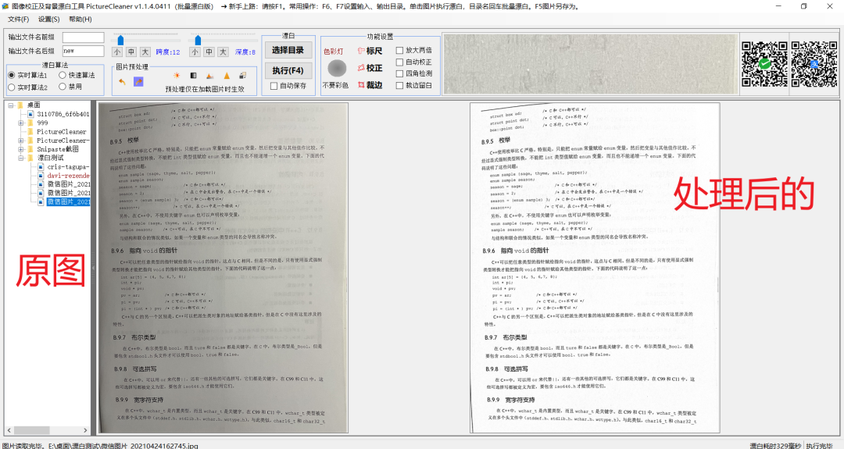Expand the 999 folder in tree

[22, 123]
